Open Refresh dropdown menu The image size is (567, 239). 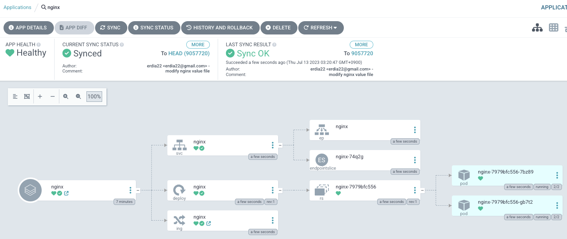321,28
